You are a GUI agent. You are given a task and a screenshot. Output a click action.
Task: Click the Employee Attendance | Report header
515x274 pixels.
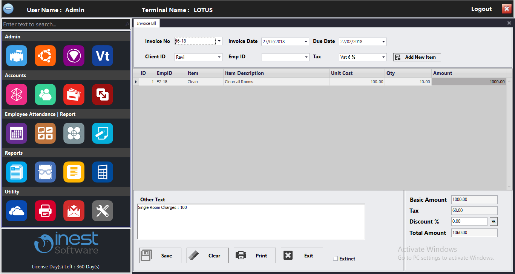(x=66, y=114)
